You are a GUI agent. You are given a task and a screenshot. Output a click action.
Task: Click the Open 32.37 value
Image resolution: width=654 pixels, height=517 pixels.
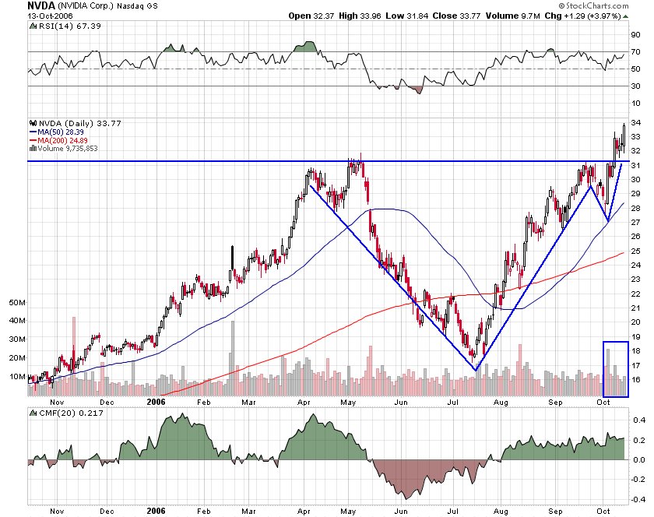311,16
